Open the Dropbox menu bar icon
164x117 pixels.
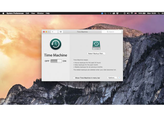pos(117,13)
